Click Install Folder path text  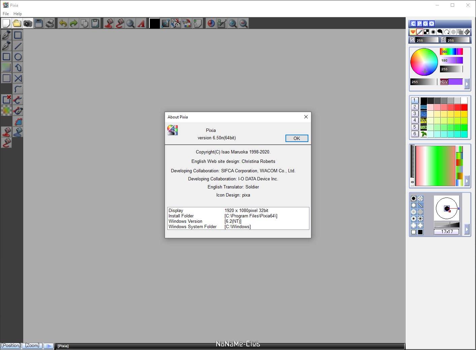[251, 216]
